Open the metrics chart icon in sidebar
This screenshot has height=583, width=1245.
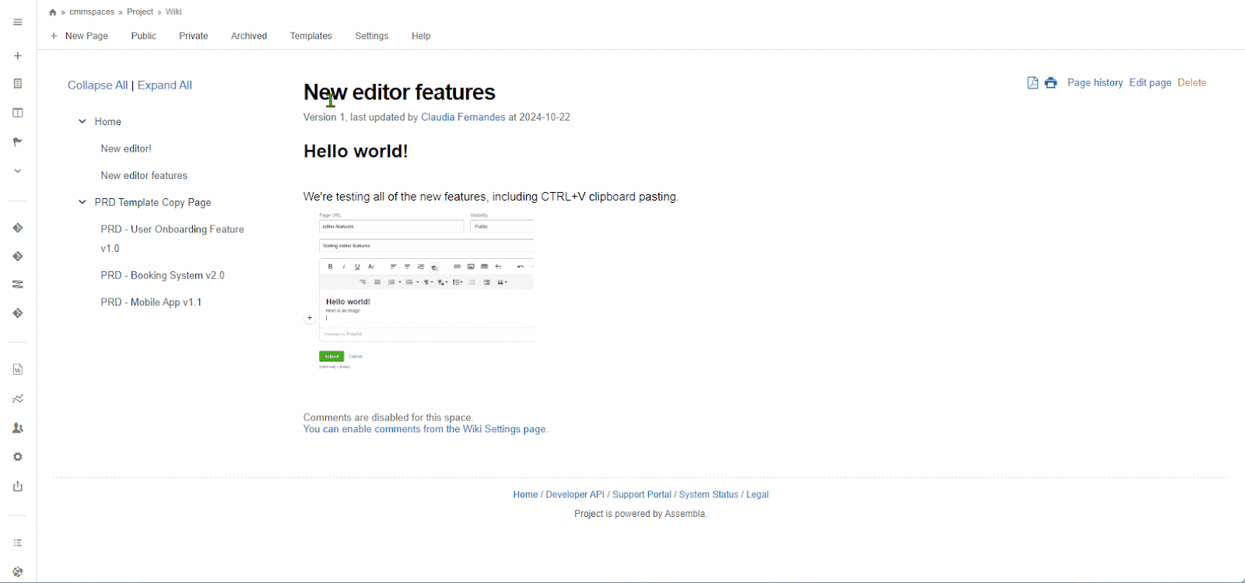click(18, 399)
